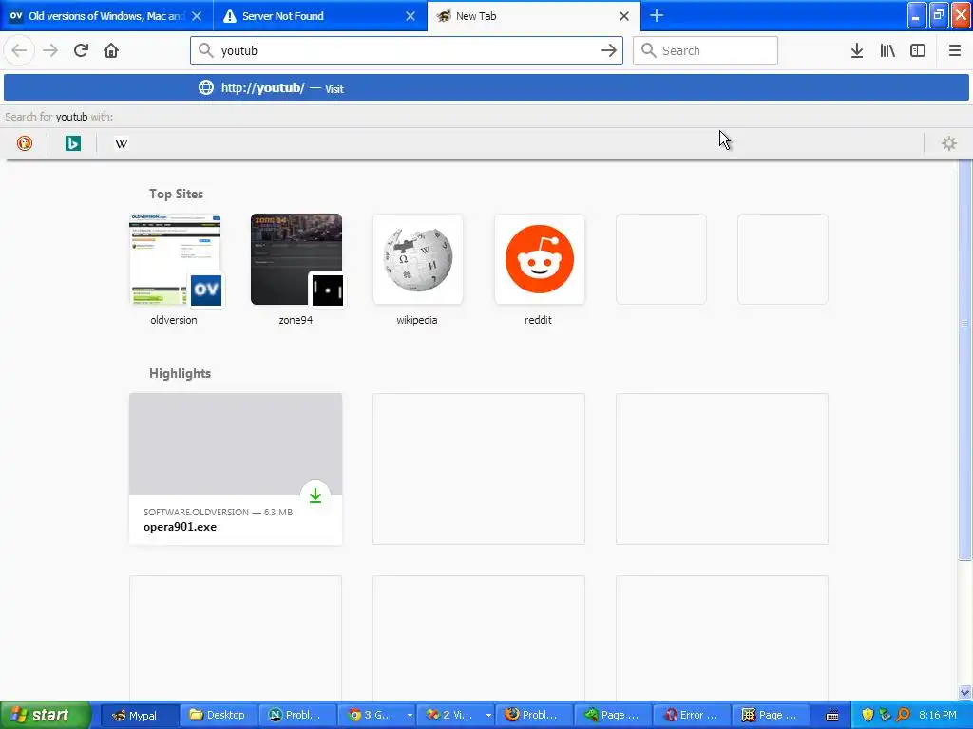The image size is (973, 729).
Task: Click the security shield tray icon
Action: point(868,715)
